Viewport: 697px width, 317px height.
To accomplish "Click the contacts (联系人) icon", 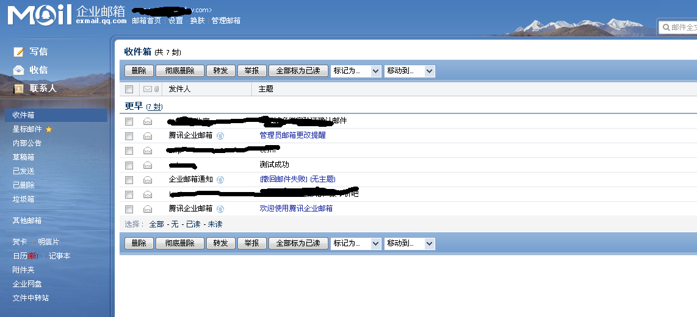I will coord(19,88).
